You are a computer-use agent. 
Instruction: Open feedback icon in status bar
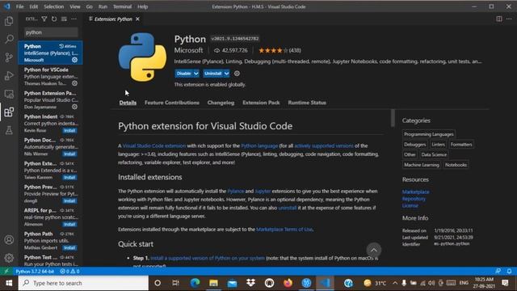[498, 272]
